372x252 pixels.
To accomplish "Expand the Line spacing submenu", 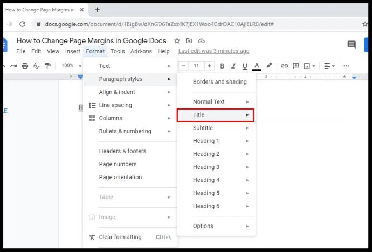I will pos(130,105).
